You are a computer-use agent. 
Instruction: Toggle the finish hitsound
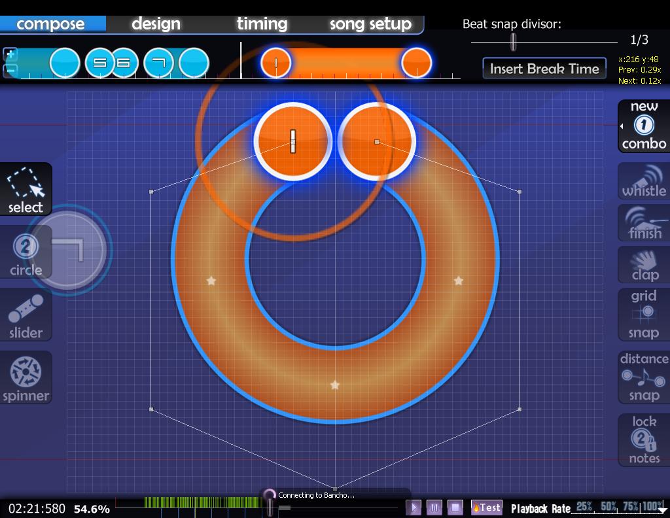coord(644,223)
